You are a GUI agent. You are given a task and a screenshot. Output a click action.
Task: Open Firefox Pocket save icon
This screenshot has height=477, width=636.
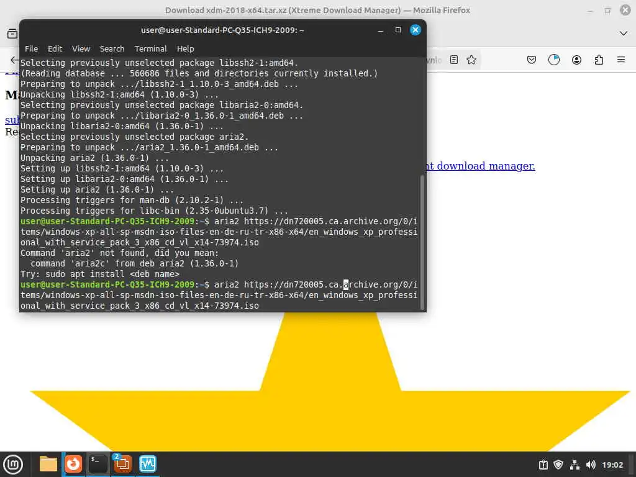tap(532, 60)
